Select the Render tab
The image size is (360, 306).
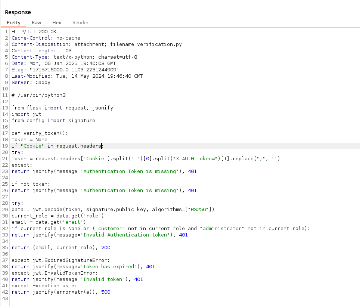click(80, 22)
